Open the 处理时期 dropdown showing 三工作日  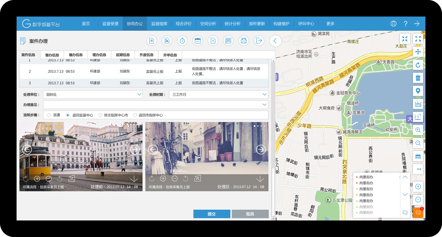point(219,95)
